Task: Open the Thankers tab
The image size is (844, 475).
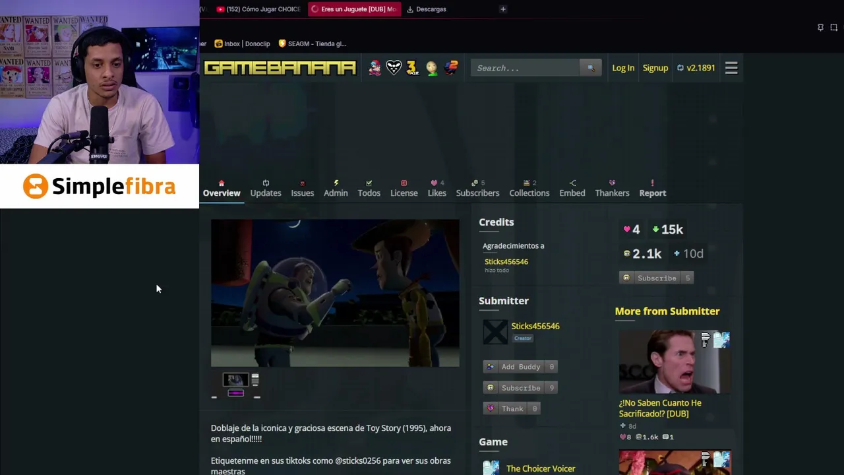Action: point(613,189)
